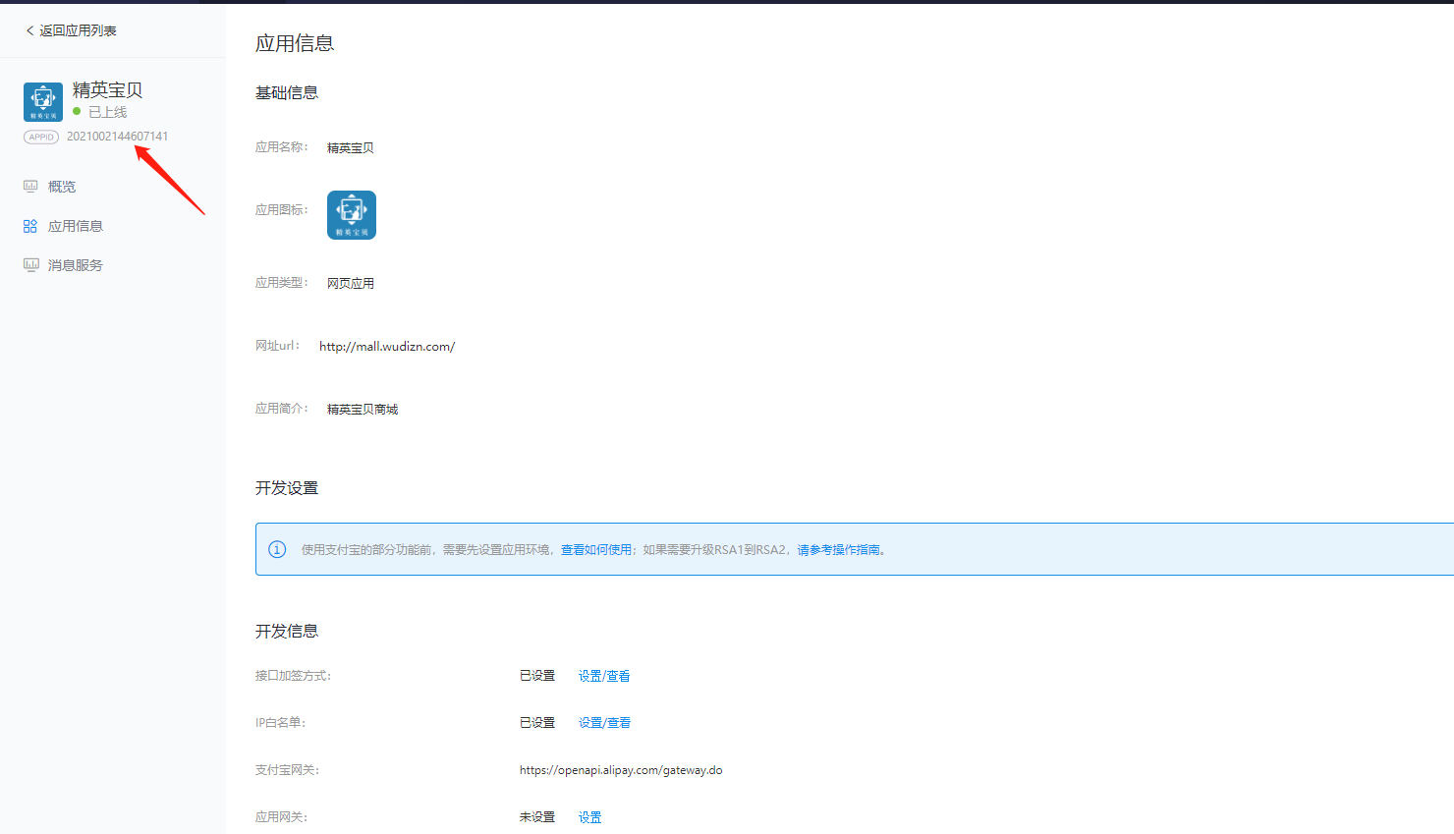The height and width of the screenshot is (834, 1454).
Task: Click the 基础信息 section heading
Action: [287, 92]
